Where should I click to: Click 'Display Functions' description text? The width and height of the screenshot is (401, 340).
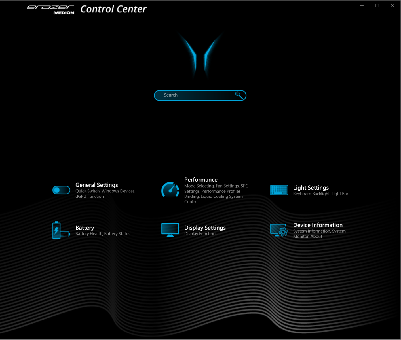tap(201, 234)
